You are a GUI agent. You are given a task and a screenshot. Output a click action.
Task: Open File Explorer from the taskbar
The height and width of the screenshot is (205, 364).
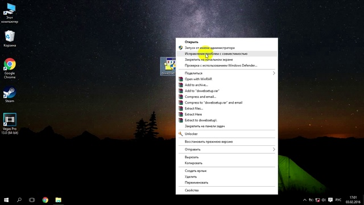coord(58,200)
